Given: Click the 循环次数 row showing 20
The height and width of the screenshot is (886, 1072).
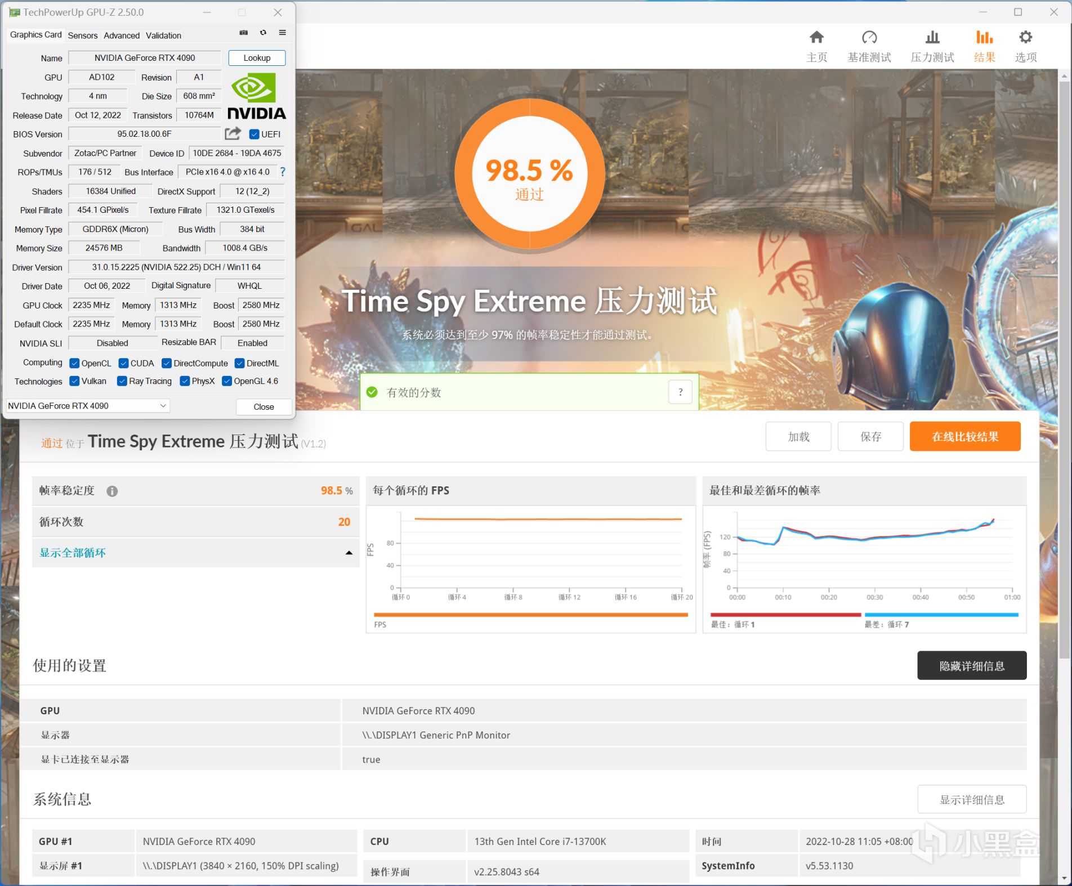Looking at the screenshot, I should 195,522.
